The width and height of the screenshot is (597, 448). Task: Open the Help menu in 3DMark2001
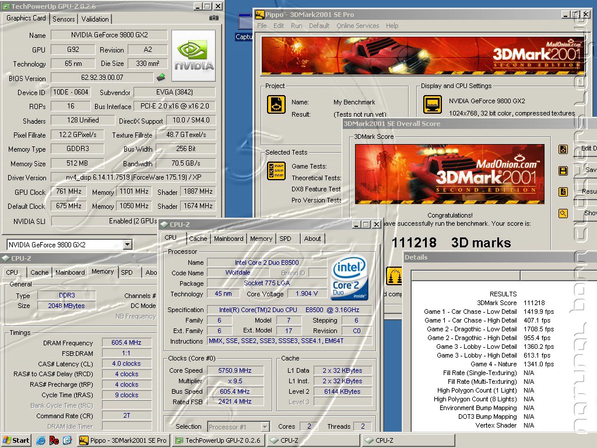click(x=392, y=26)
